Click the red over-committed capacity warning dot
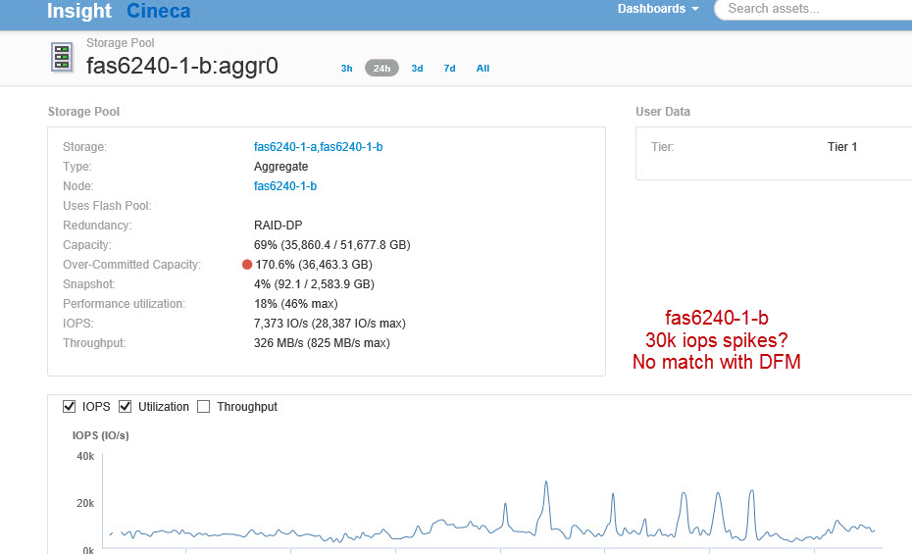Image resolution: width=912 pixels, height=554 pixels. 247,265
